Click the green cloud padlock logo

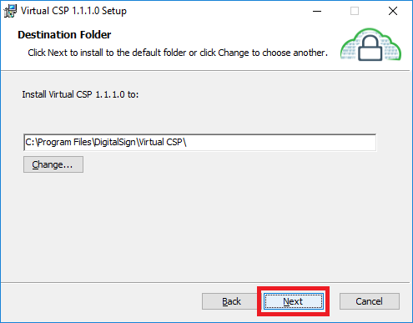[x=370, y=44]
